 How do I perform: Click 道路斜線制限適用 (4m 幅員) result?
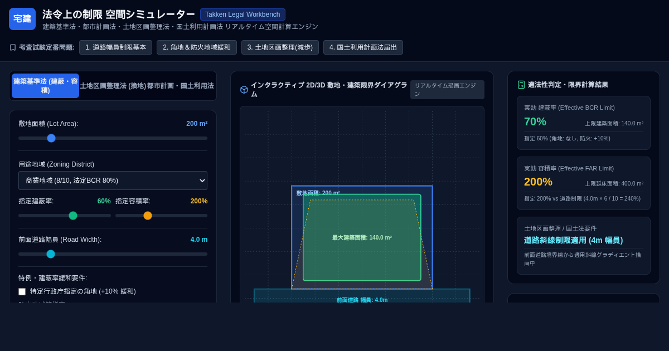click(x=573, y=240)
